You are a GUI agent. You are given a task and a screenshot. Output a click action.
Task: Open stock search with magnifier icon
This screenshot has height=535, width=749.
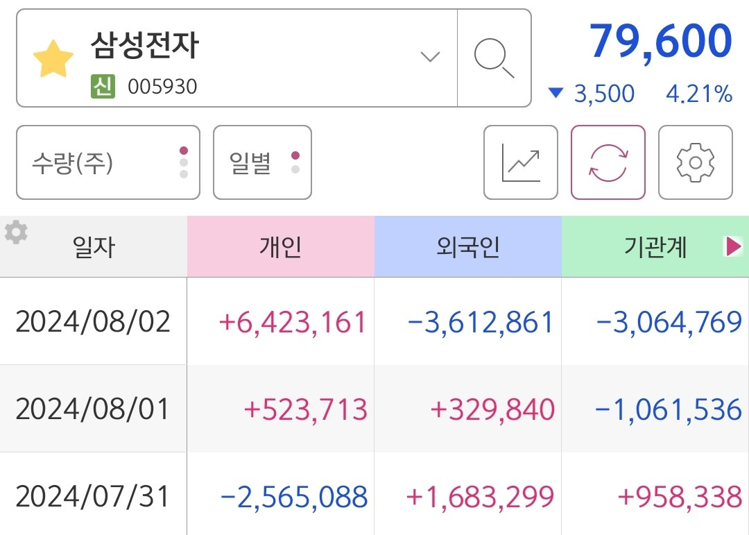click(x=494, y=58)
